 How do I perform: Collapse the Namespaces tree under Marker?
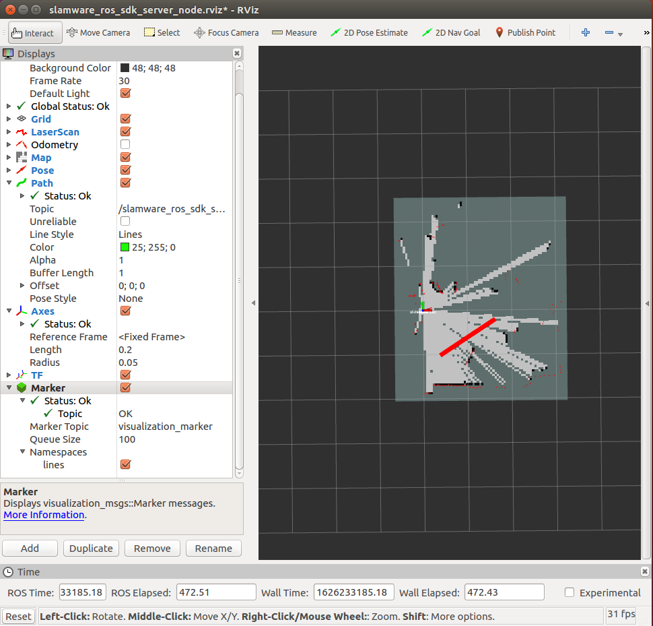[x=22, y=451]
